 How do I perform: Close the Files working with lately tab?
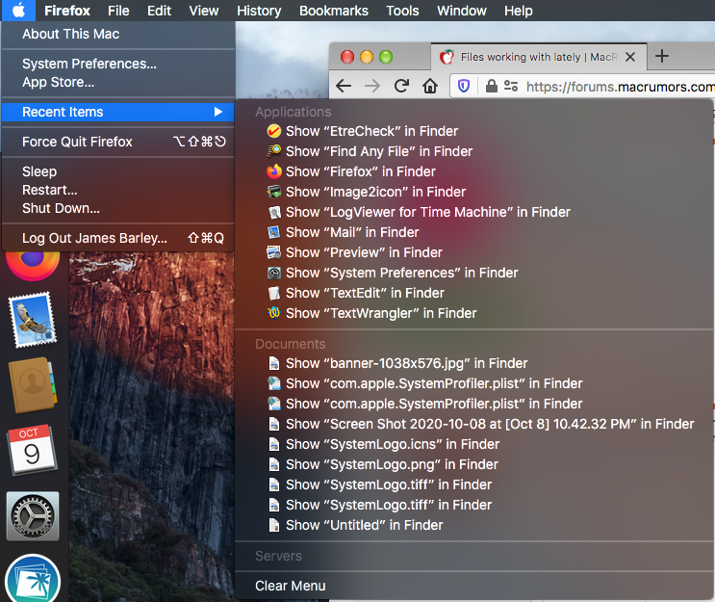(630, 57)
